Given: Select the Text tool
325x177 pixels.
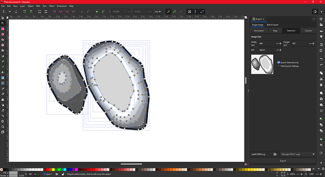Looking at the screenshot, I should [x=3, y=72].
